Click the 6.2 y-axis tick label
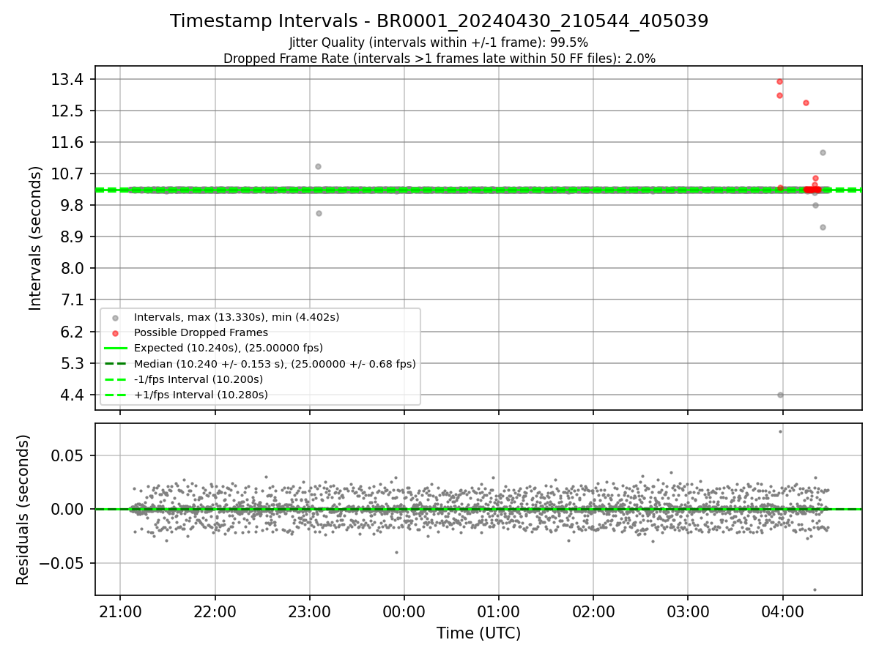This screenshot has height=659, width=879. pos(72,332)
